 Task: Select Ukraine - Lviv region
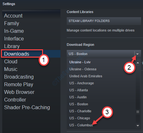[80, 62]
